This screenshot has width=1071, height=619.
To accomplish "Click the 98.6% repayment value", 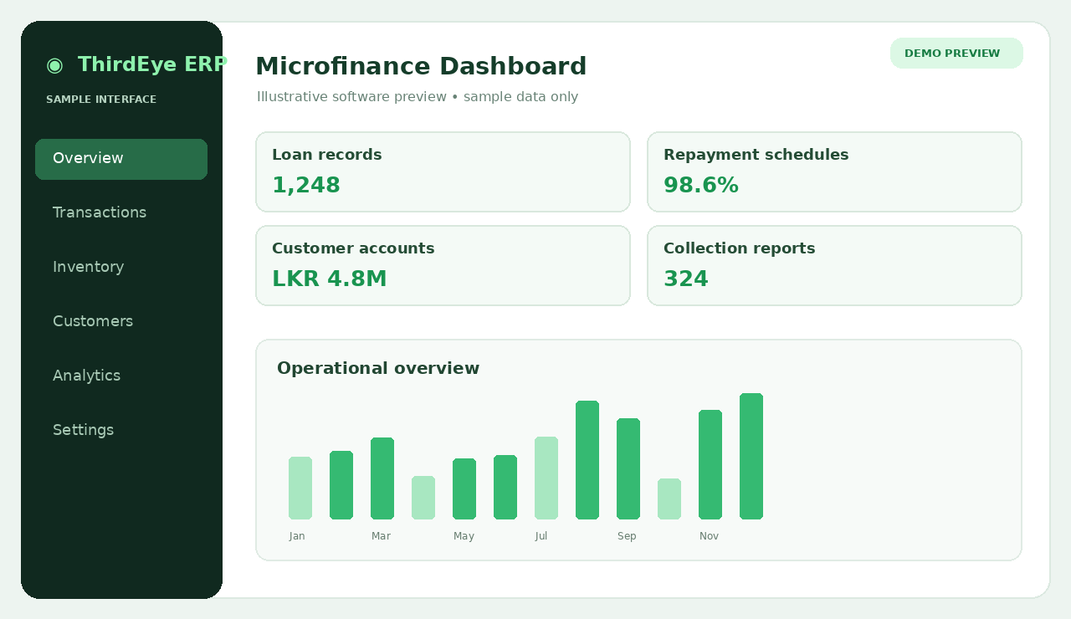I will 701,186.
